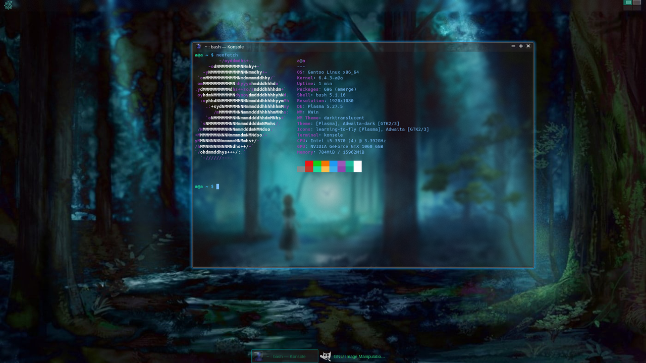Place cursor at the empty terminal prompt

(x=218, y=187)
